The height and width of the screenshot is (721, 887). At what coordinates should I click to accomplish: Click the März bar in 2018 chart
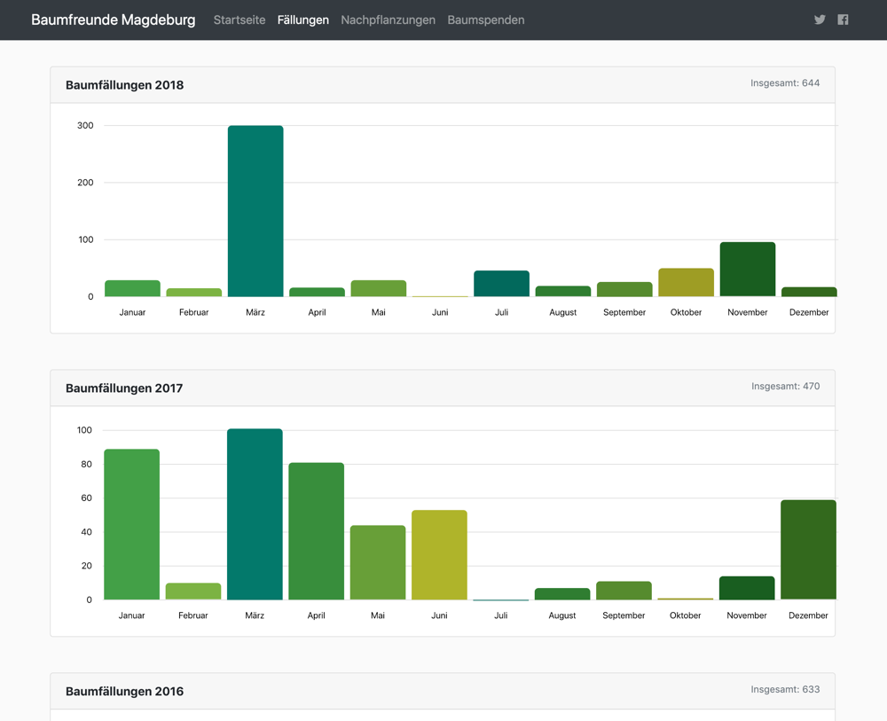pyautogui.click(x=255, y=211)
